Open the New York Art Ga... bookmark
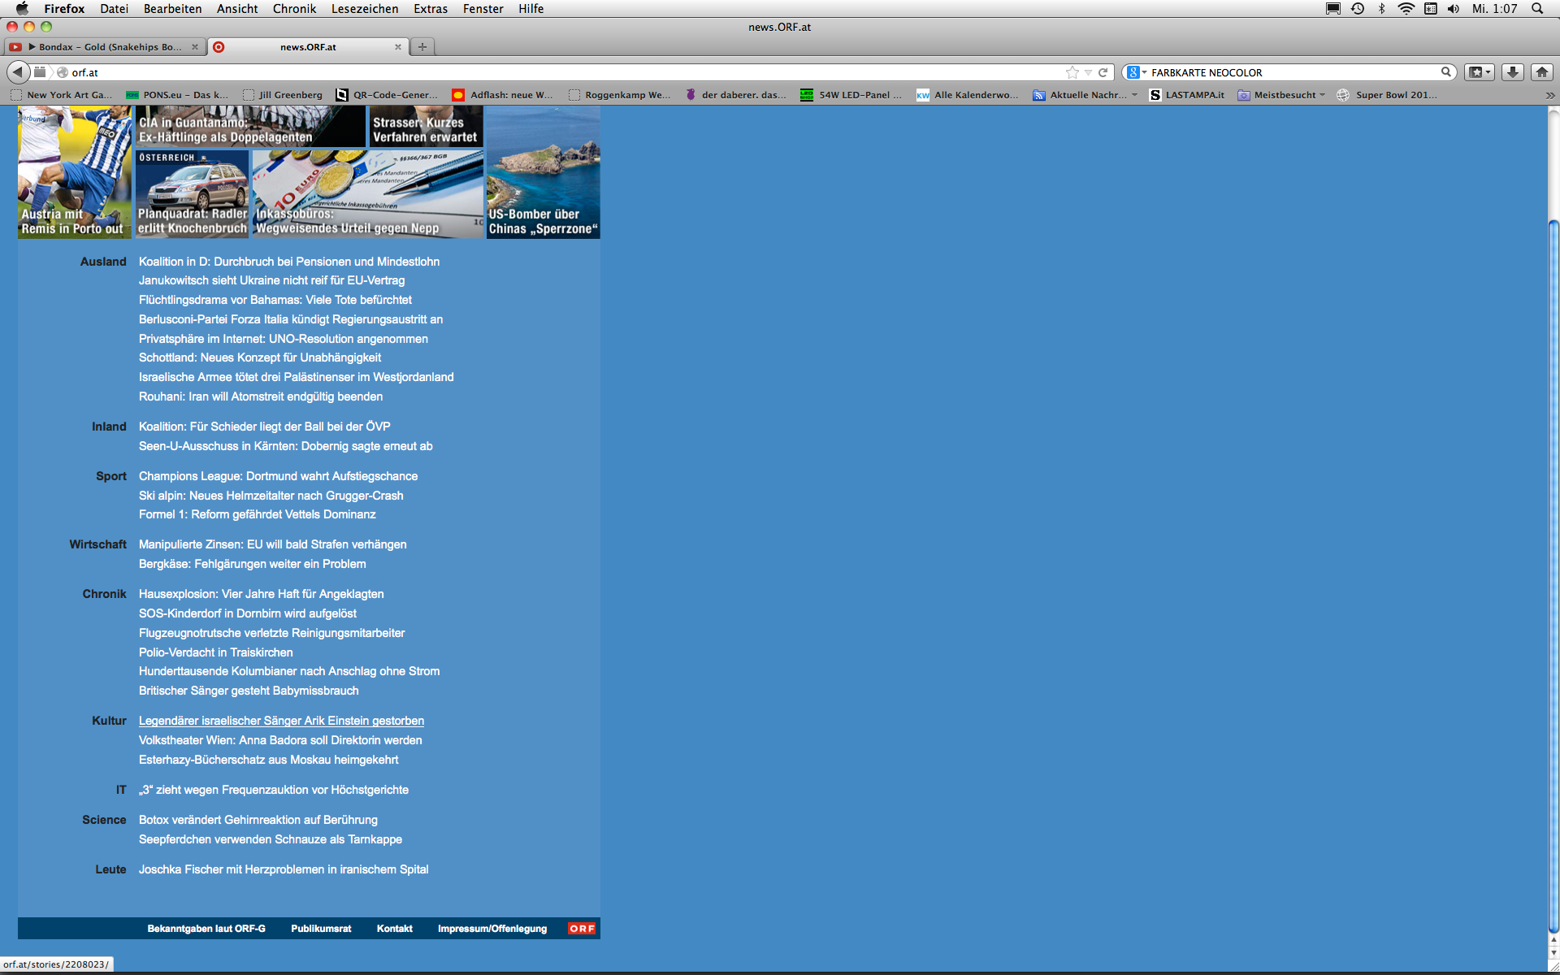 62,95
